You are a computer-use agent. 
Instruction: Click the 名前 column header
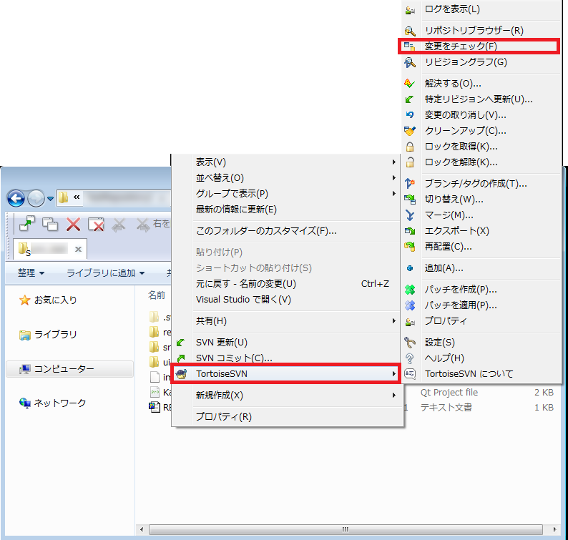pyautogui.click(x=157, y=295)
